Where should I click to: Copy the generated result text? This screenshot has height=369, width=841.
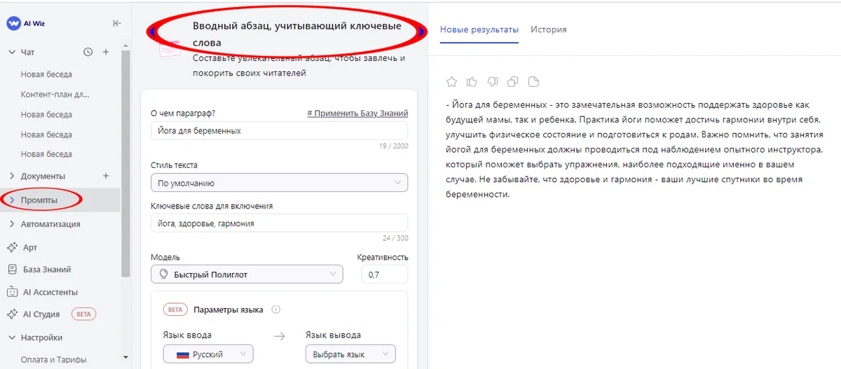click(x=513, y=82)
